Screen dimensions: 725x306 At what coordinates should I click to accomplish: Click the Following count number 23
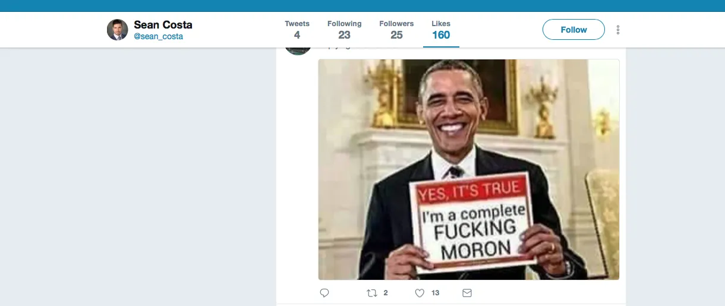[344, 35]
